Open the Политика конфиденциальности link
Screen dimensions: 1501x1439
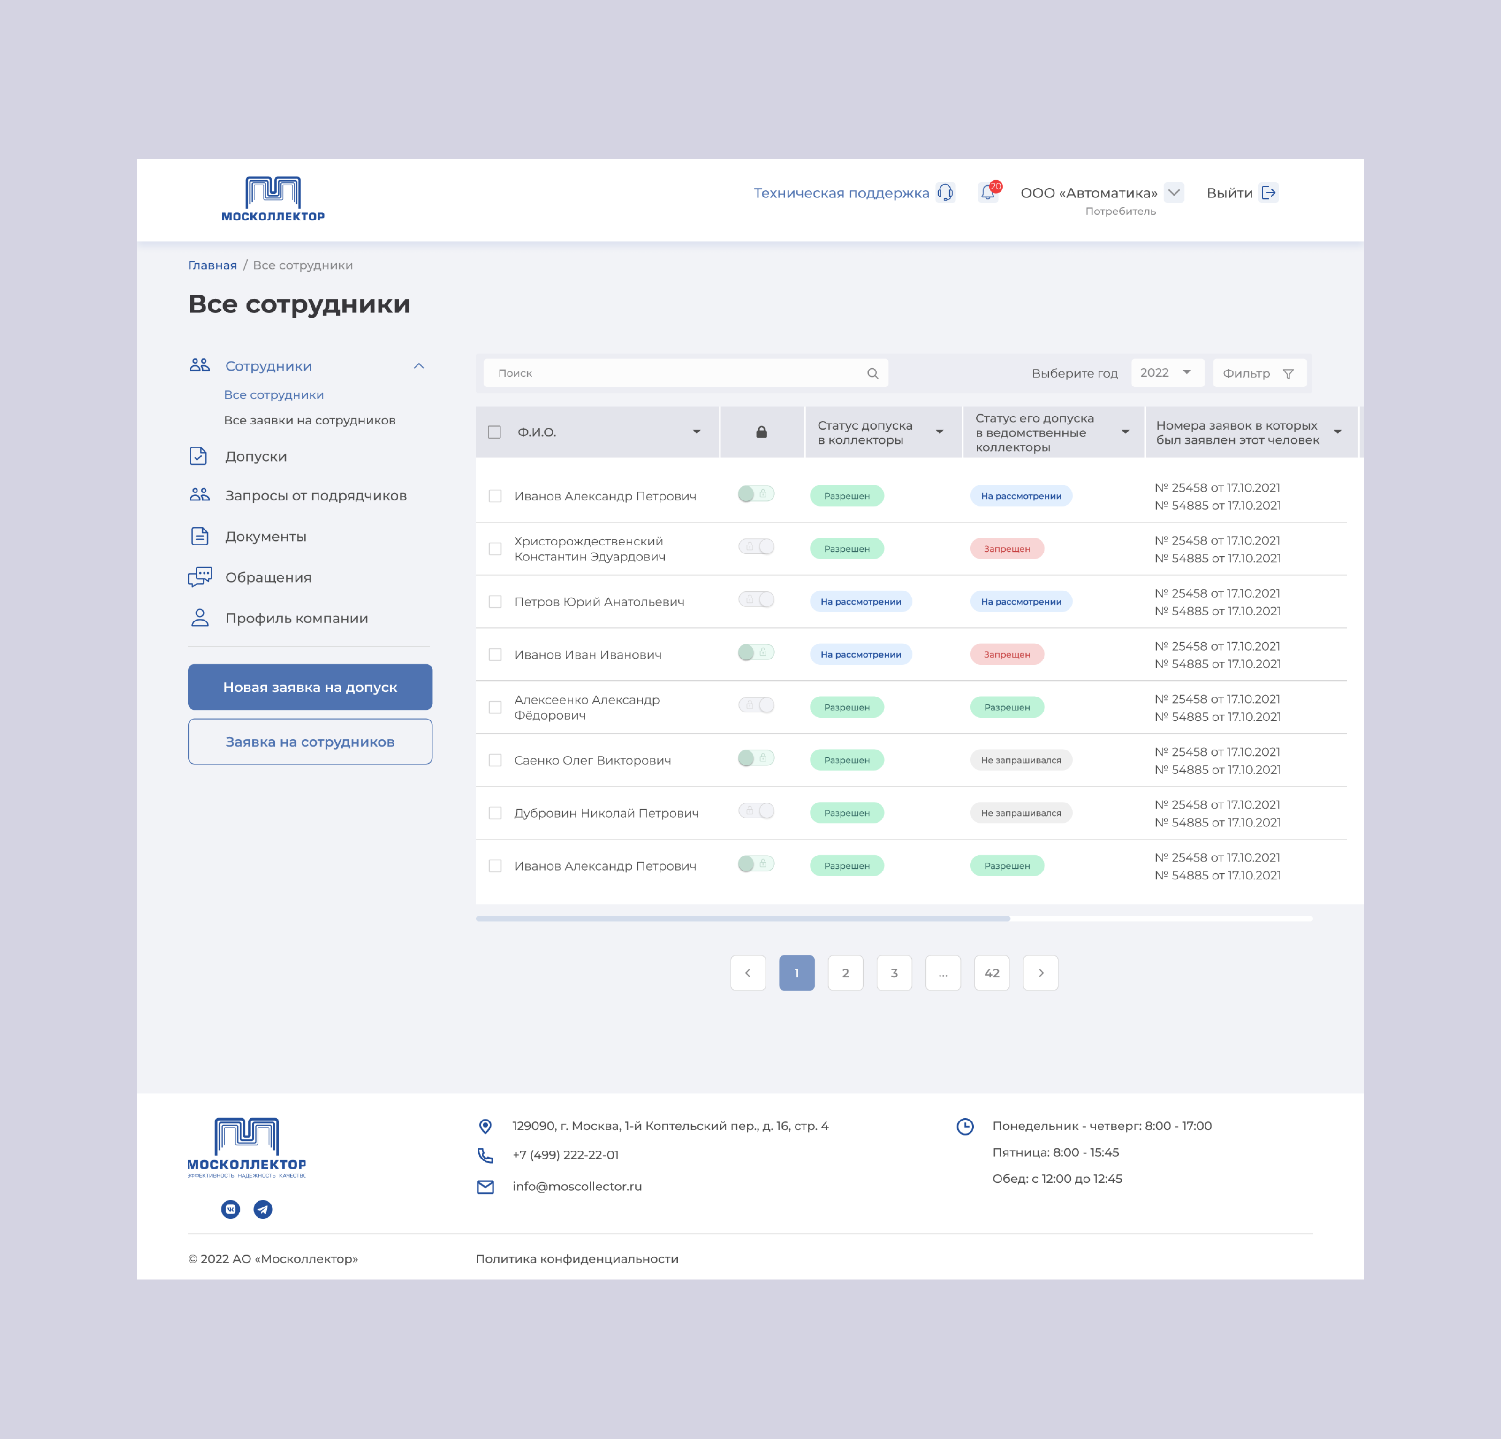[576, 1259]
